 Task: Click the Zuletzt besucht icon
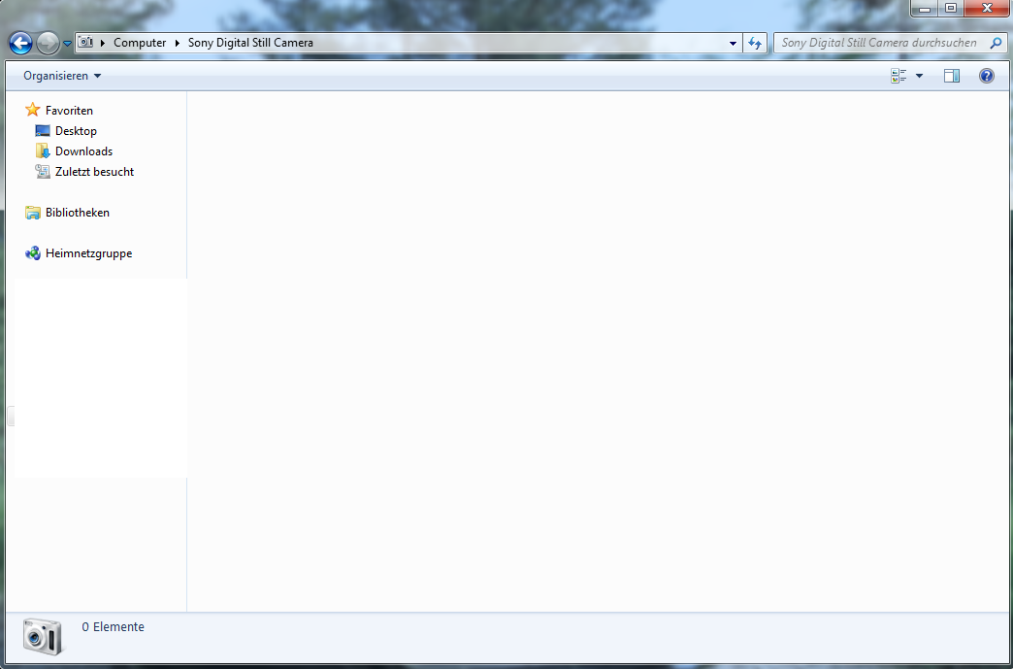pyautogui.click(x=43, y=171)
